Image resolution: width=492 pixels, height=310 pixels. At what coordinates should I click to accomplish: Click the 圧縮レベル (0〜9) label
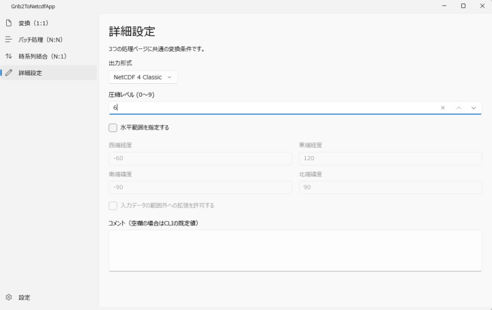click(132, 95)
